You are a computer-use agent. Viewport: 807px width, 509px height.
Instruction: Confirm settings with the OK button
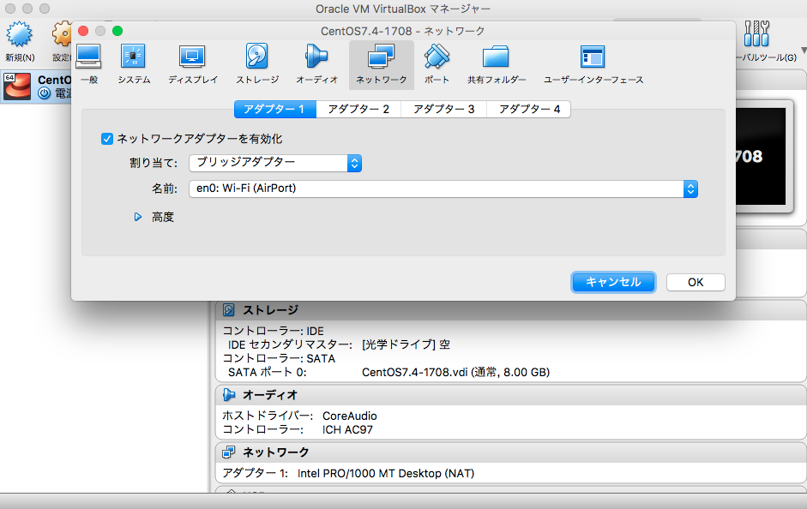click(697, 282)
